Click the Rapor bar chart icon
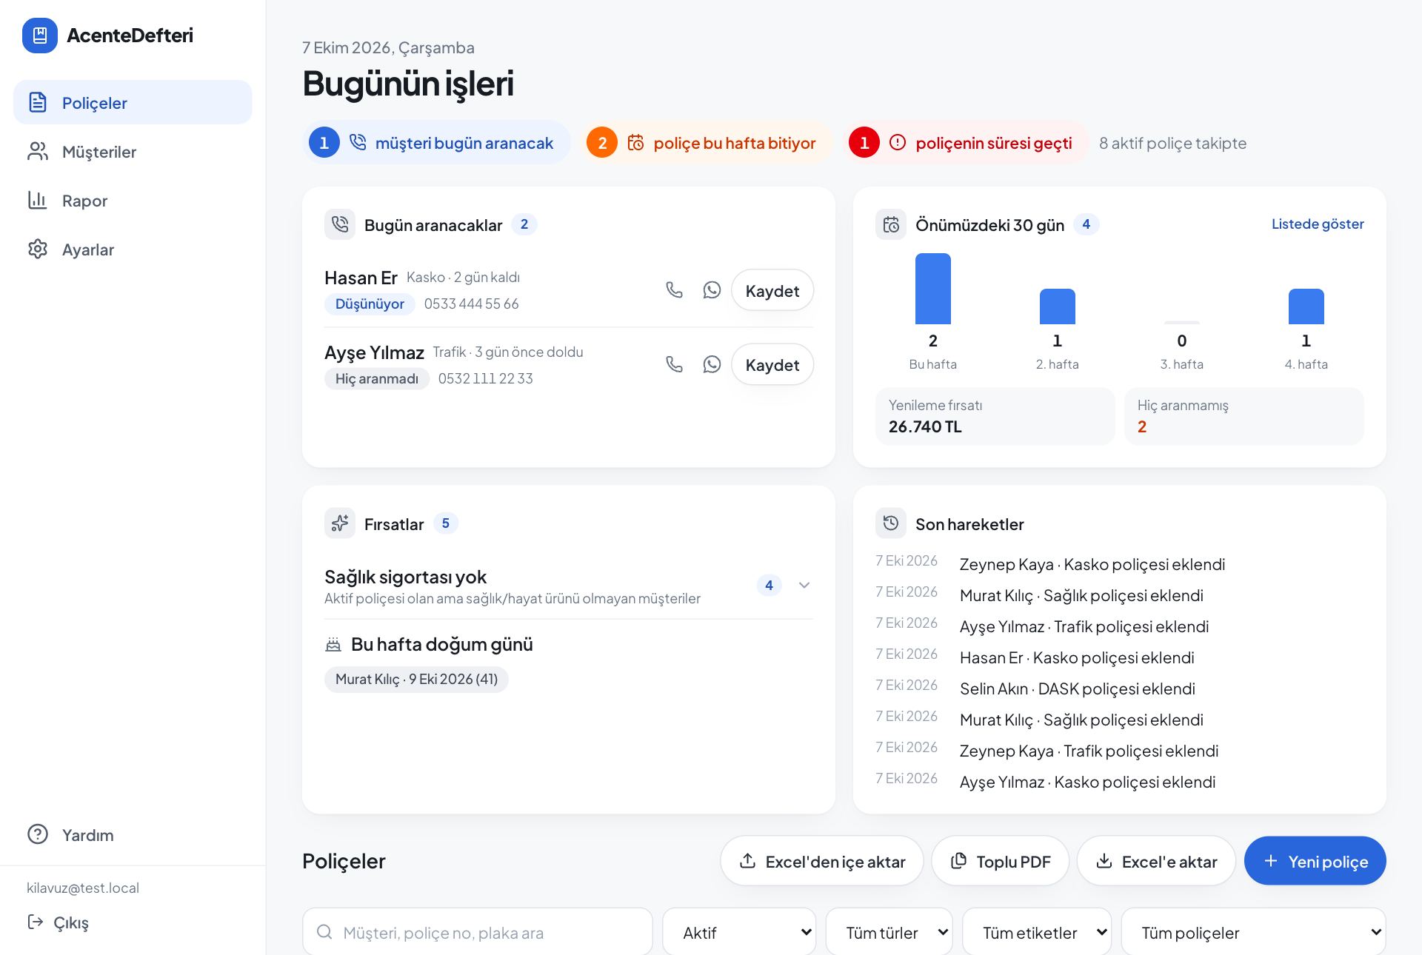 [x=38, y=201]
